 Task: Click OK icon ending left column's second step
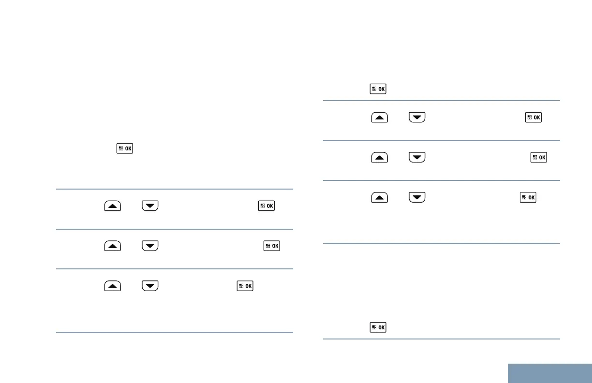[272, 246]
